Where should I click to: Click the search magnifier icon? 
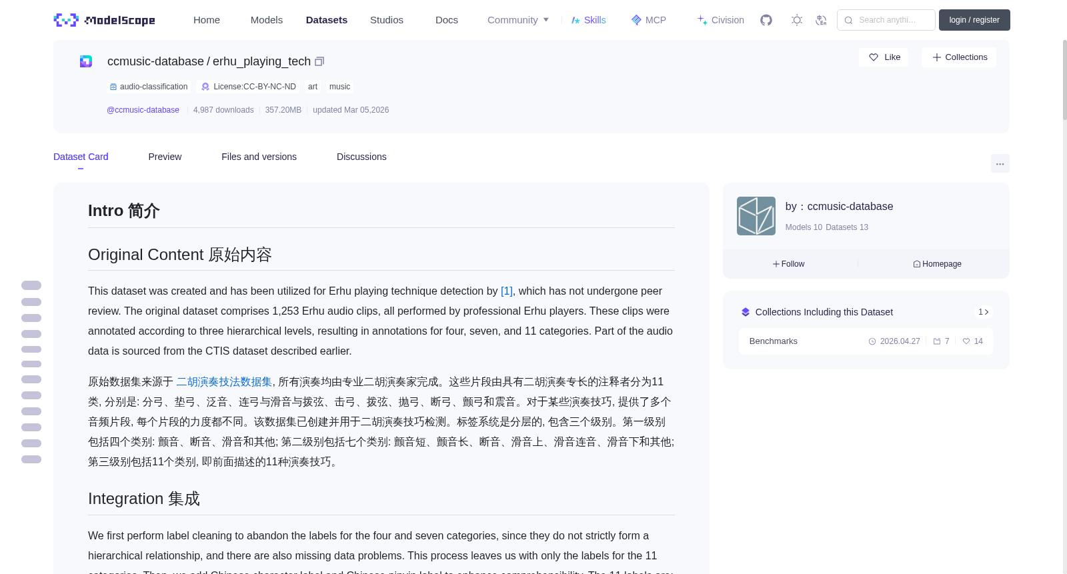(x=848, y=20)
